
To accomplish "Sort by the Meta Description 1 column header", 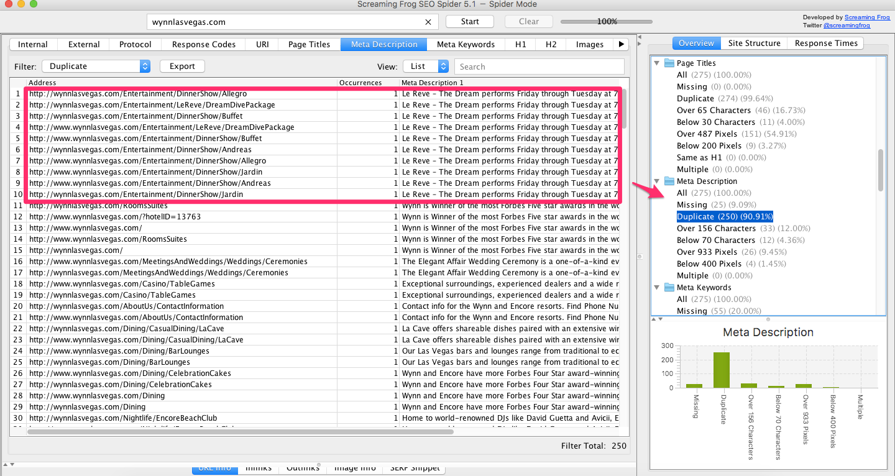I will [510, 82].
